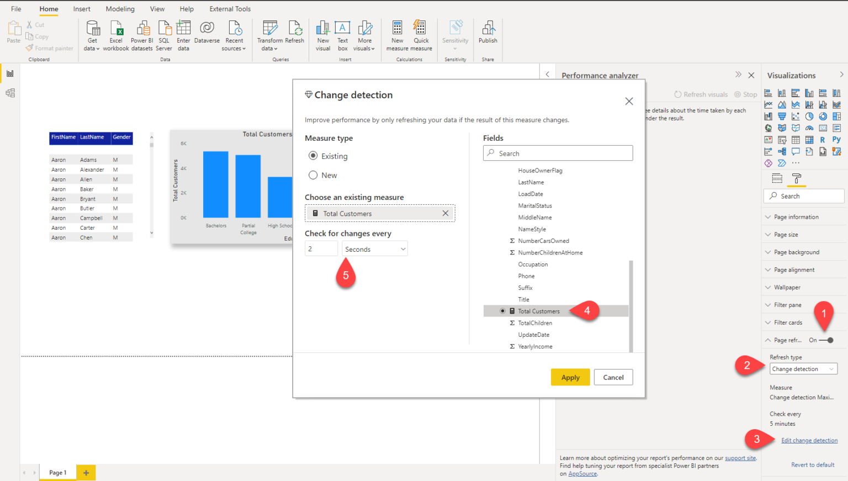Add a Python visual
Image resolution: width=848 pixels, height=481 pixels.
(837, 139)
